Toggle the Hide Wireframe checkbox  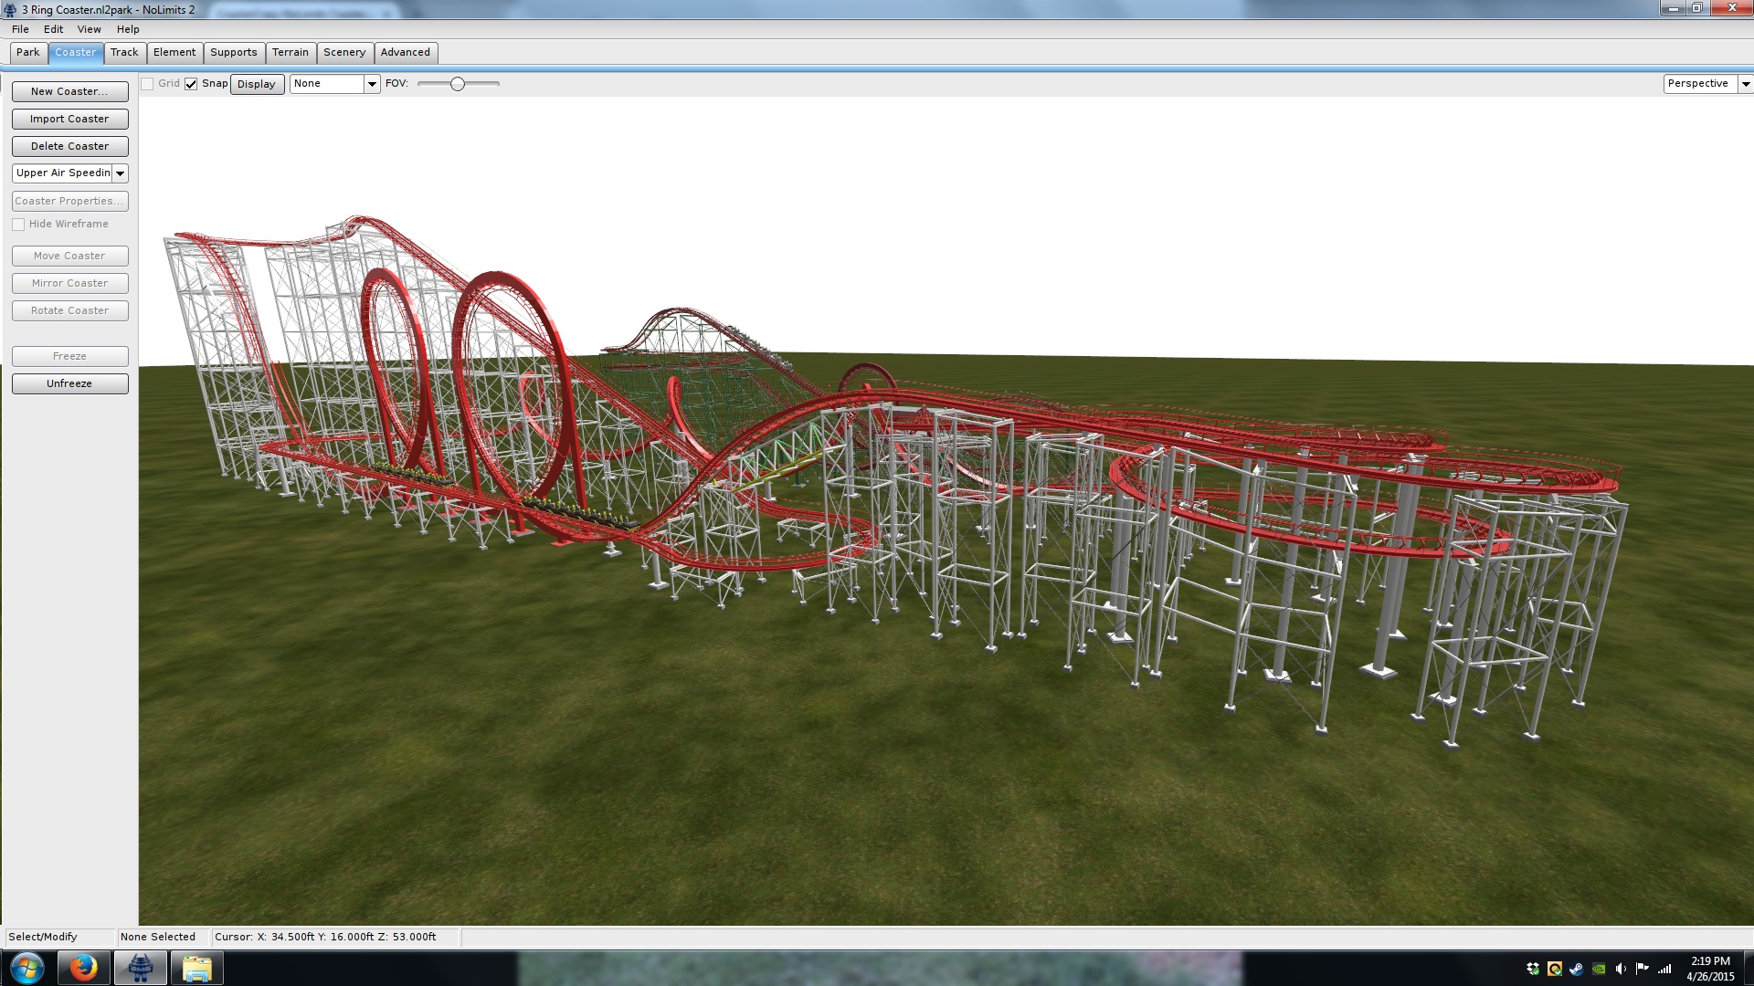click(18, 225)
